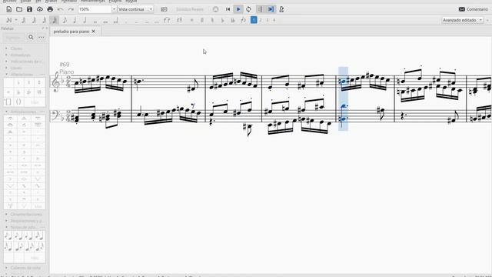Redo the last undone action
The width and height of the screenshot is (492, 277).
(x=71, y=9)
